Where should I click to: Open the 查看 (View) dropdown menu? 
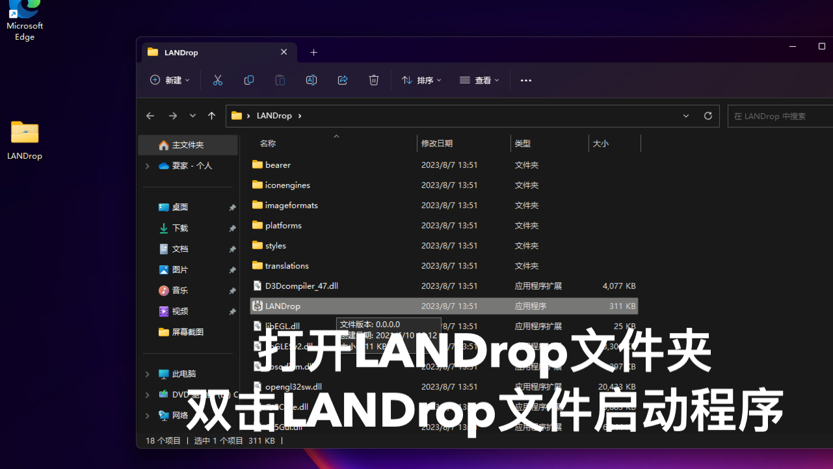click(x=479, y=80)
